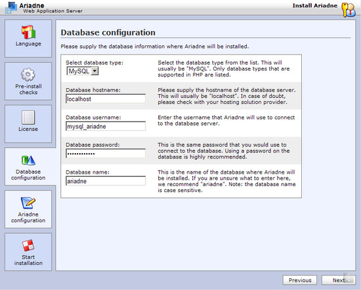Screen dimensions: 361x290
Task: Click the Database configuration sidebar label
Action: (28, 175)
